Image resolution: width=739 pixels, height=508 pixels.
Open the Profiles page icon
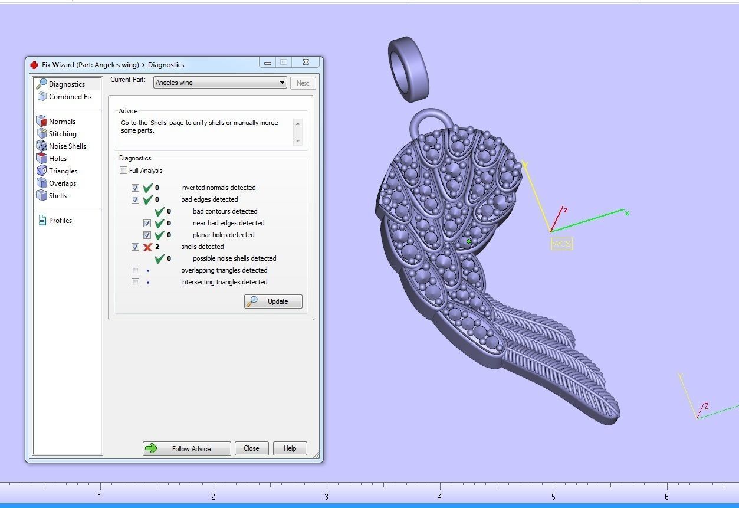pyautogui.click(x=42, y=220)
